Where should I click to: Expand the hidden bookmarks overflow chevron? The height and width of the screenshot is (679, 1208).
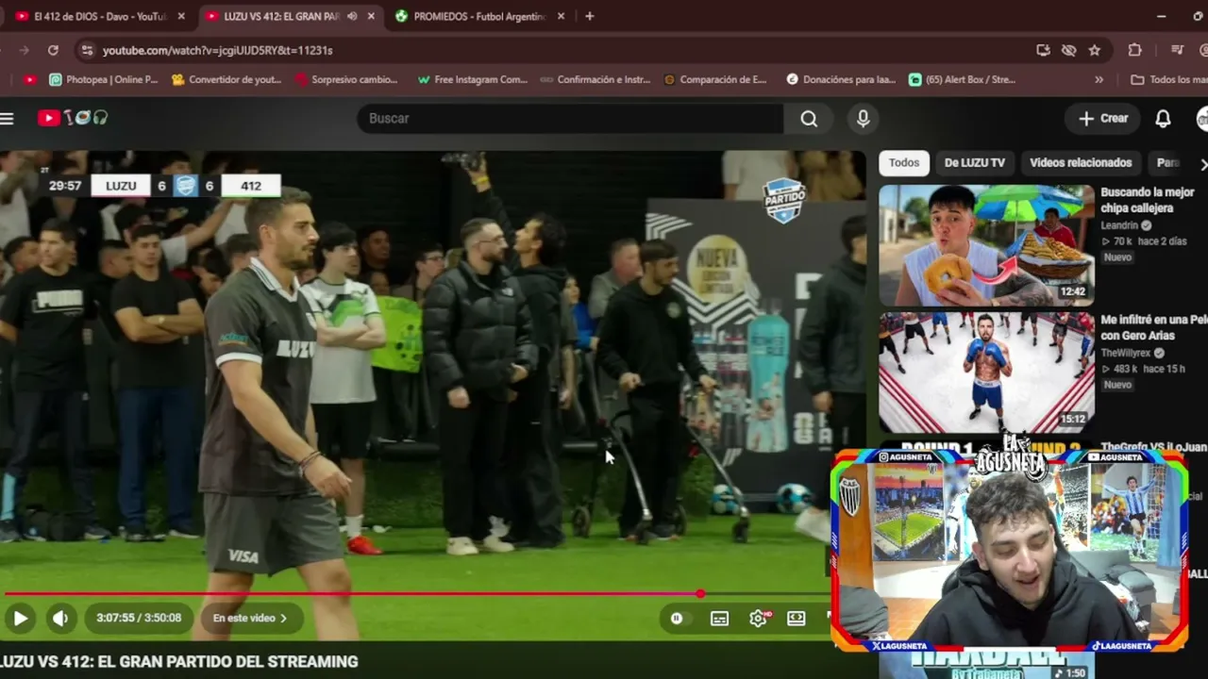[1099, 80]
